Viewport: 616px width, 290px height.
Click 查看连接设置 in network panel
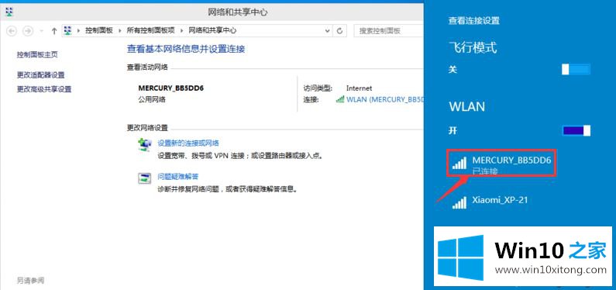tap(473, 20)
